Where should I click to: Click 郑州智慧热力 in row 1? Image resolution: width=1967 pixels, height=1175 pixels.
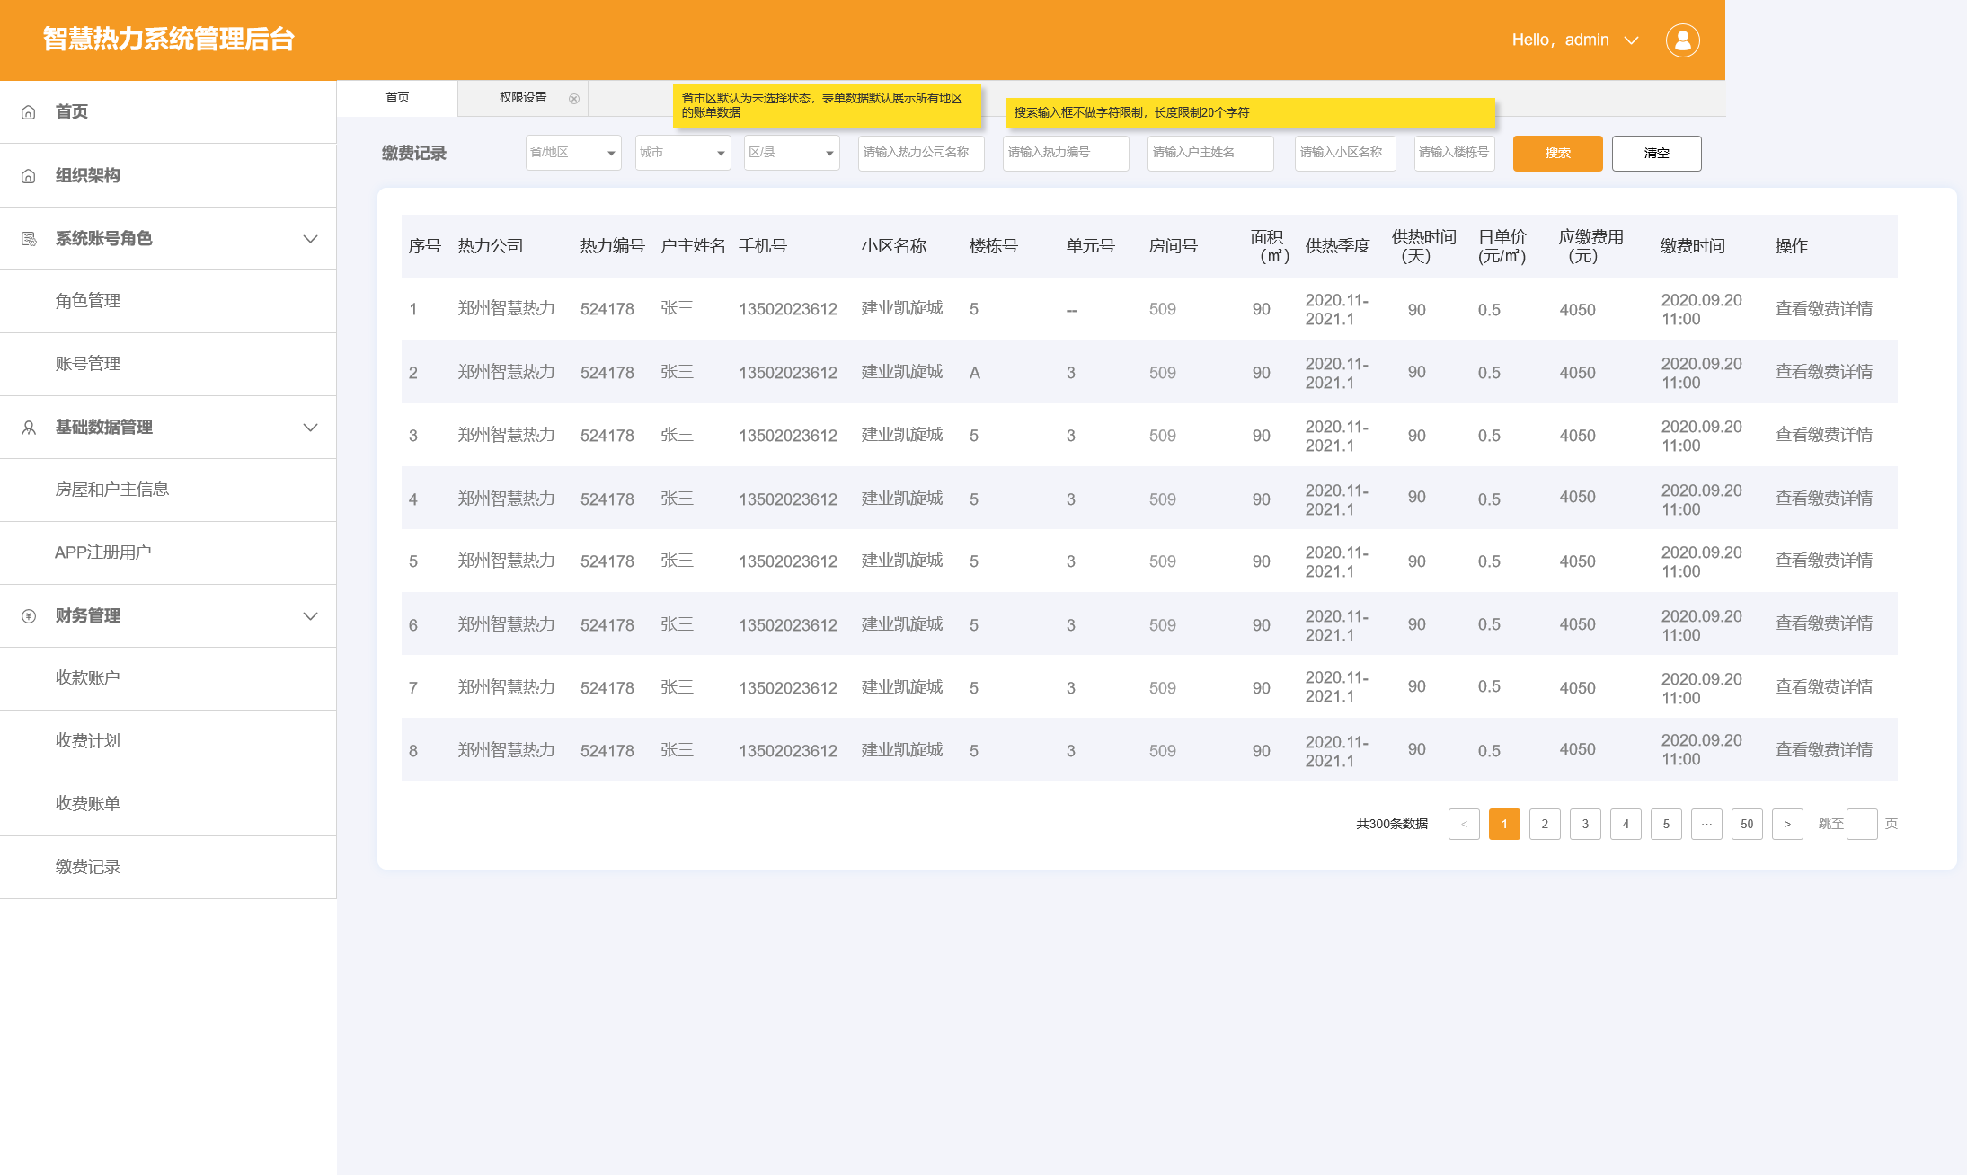click(x=506, y=309)
